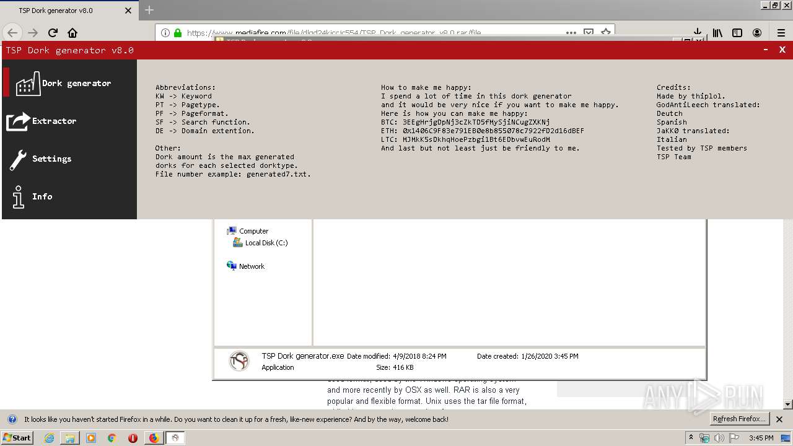
Task: Click the 'KW -> Keyword' abbreviation line
Action: 183,96
